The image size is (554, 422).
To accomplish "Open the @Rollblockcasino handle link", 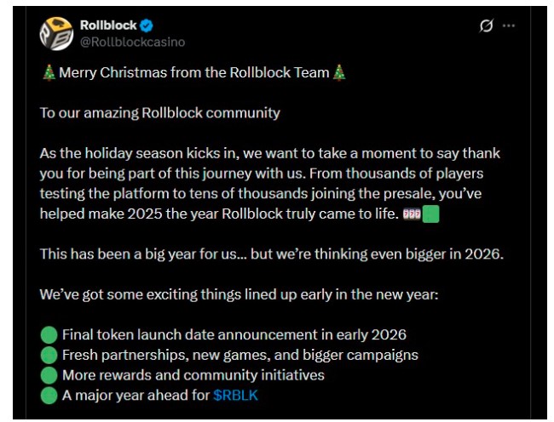I will [130, 42].
